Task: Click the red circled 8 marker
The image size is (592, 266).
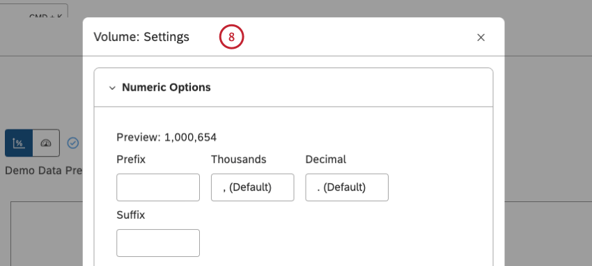Action: pos(231,37)
